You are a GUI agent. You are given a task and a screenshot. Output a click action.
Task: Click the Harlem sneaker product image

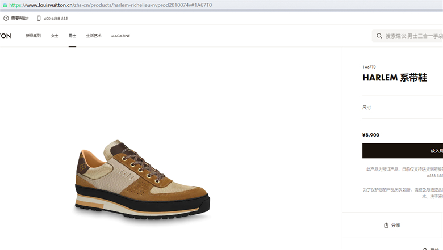(x=143, y=180)
